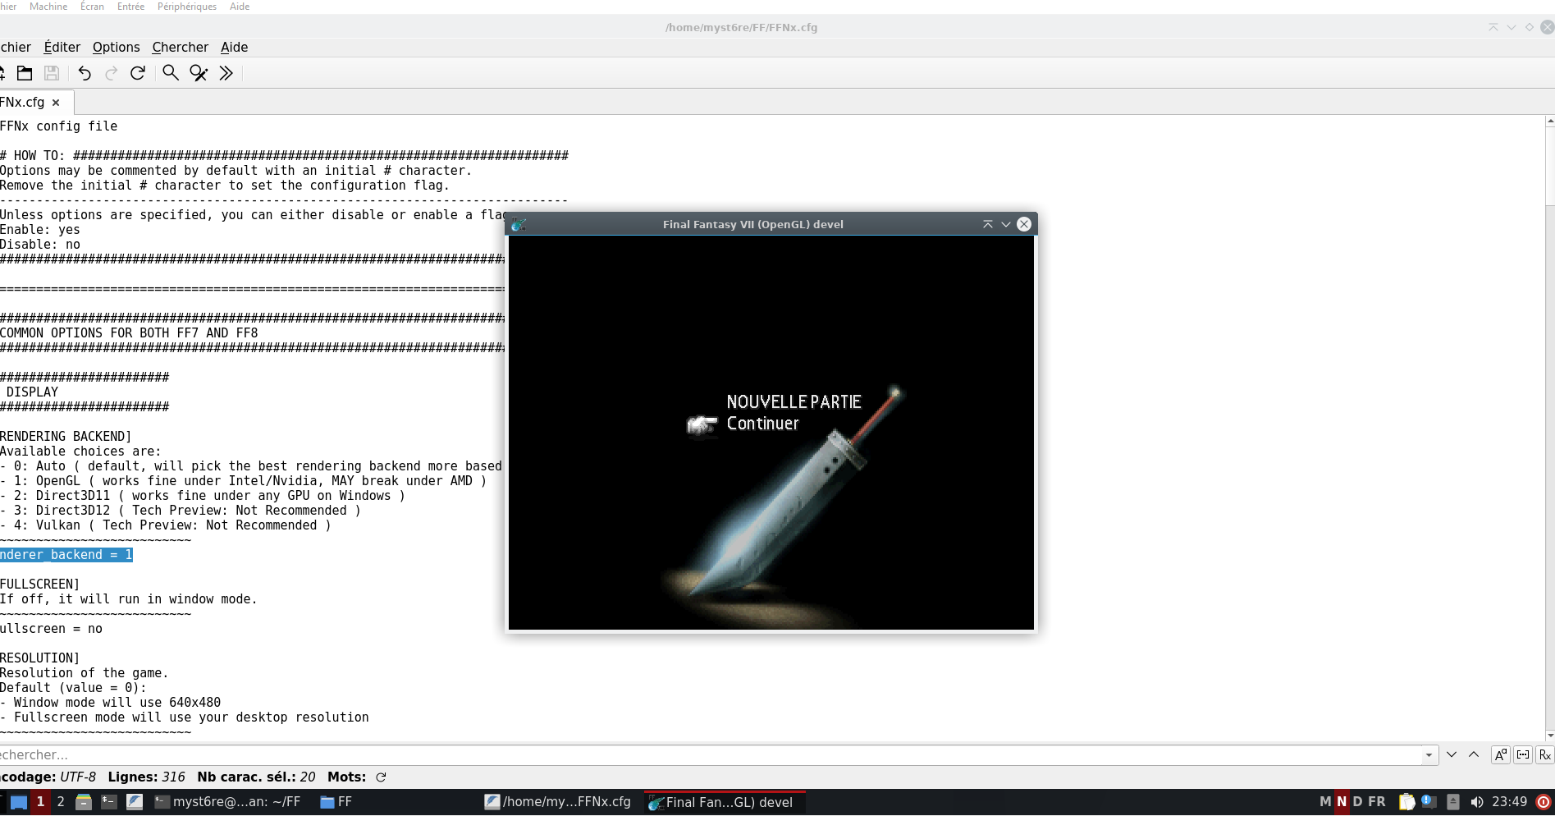Maximize the editor window with the diamond button
The height and width of the screenshot is (816, 1555).
tap(1530, 27)
